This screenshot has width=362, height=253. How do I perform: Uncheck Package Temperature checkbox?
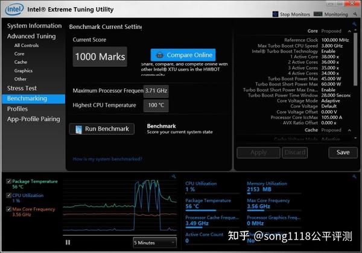coord(9,181)
